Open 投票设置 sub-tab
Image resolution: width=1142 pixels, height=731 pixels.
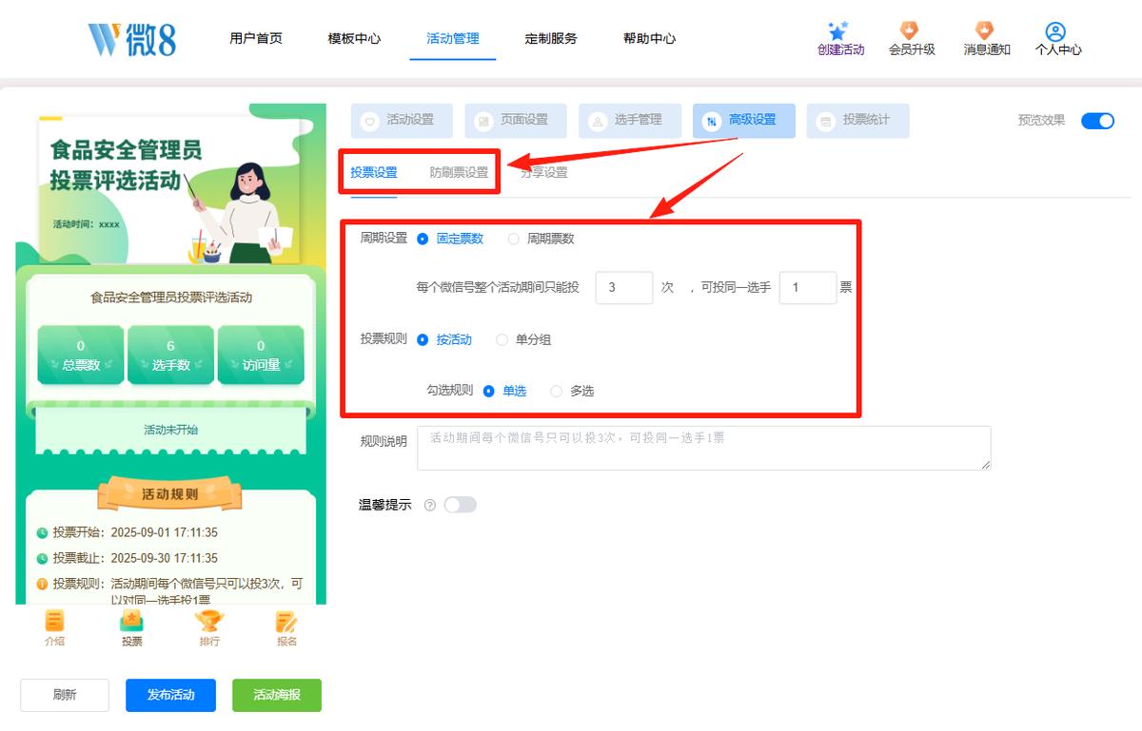tap(374, 173)
